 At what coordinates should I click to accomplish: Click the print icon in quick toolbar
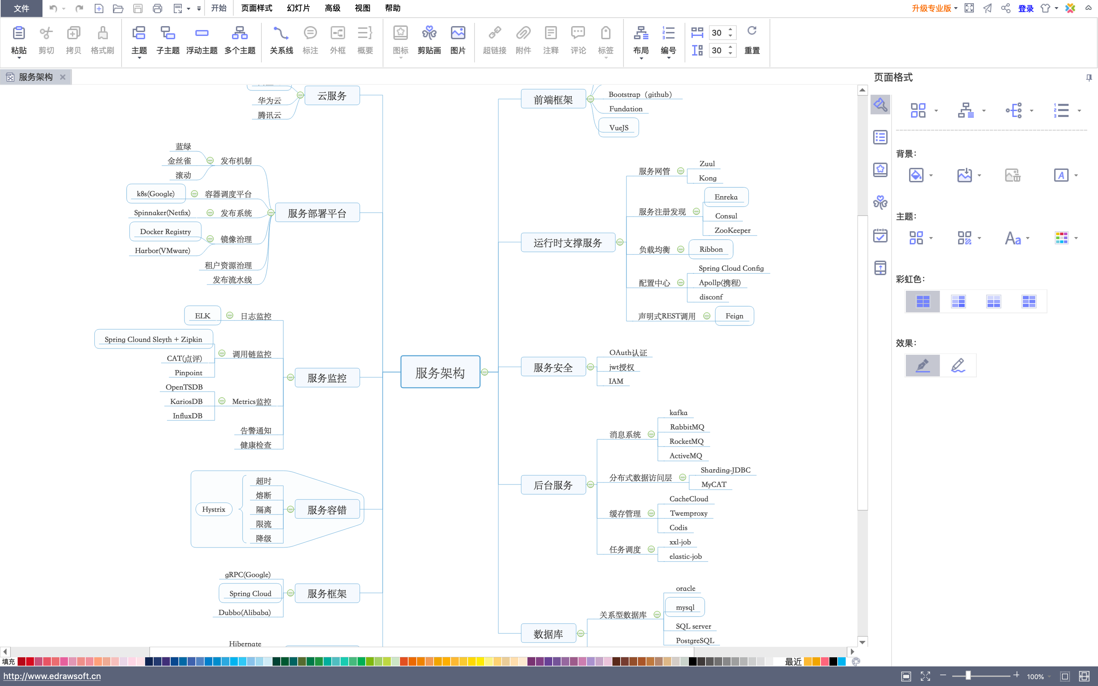(x=157, y=8)
